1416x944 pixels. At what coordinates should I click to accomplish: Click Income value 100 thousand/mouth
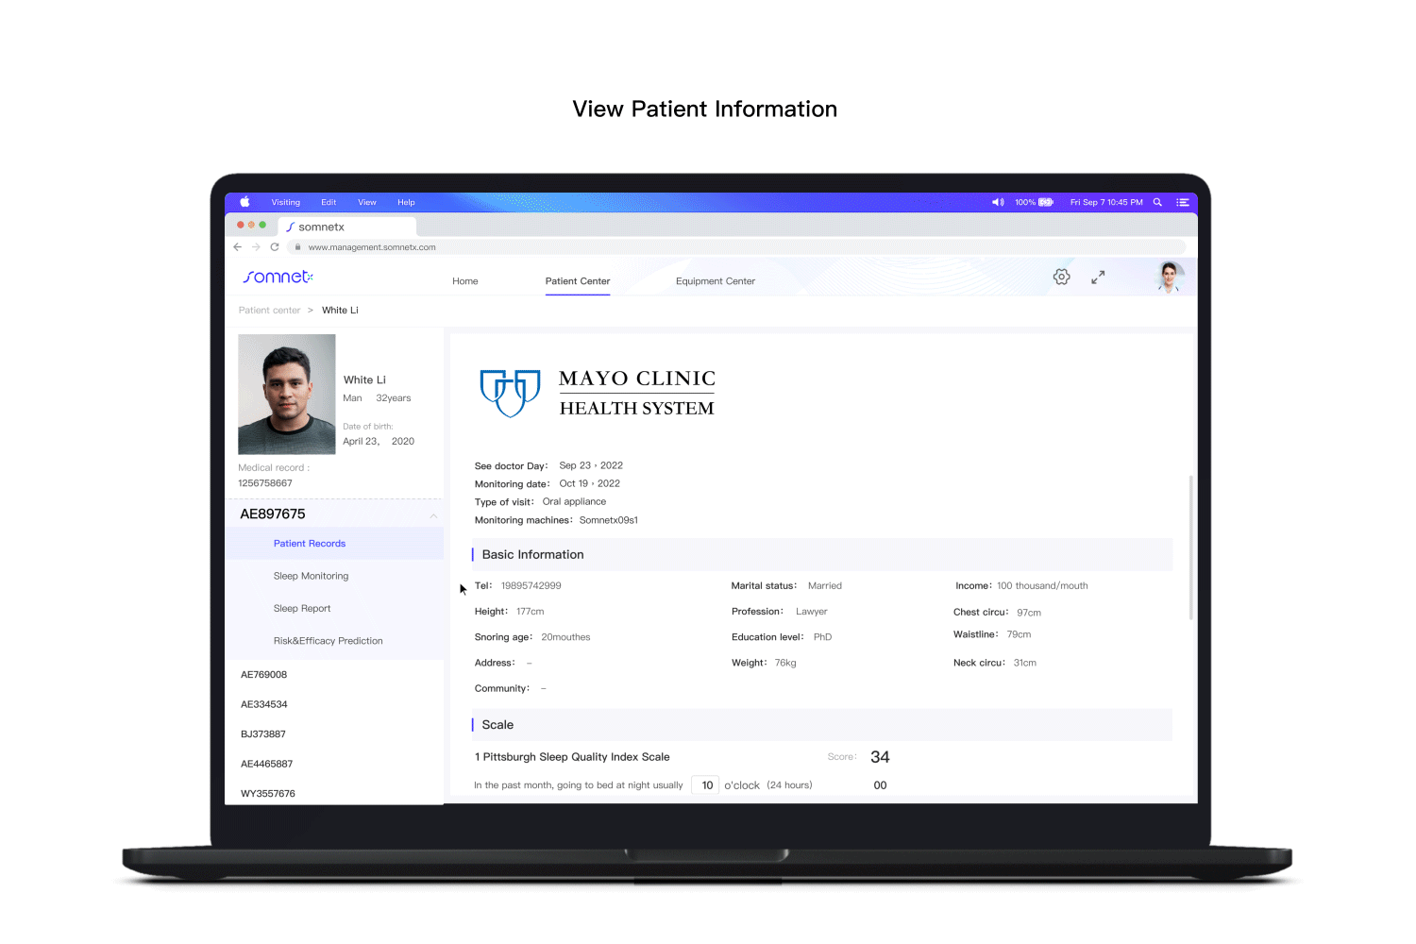1042,586
